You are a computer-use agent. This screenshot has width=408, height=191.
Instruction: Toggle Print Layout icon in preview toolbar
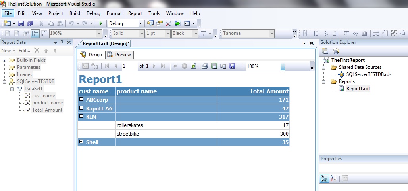(x=214, y=66)
